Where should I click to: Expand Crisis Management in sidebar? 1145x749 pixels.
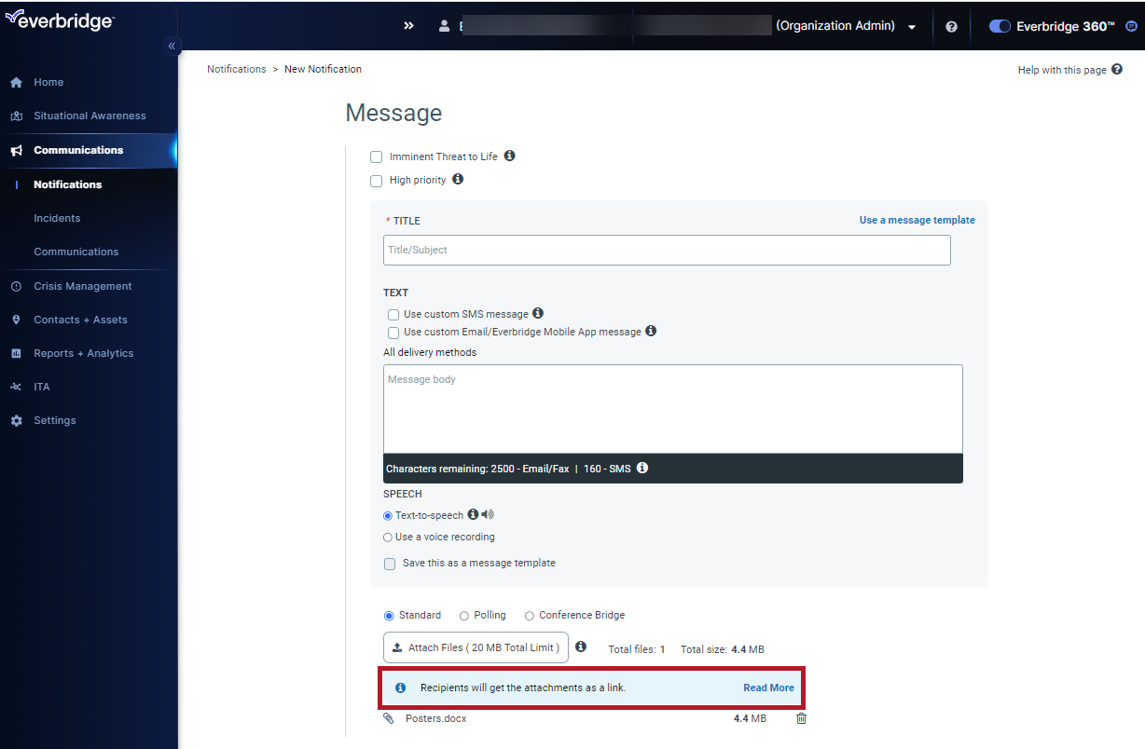(x=83, y=287)
